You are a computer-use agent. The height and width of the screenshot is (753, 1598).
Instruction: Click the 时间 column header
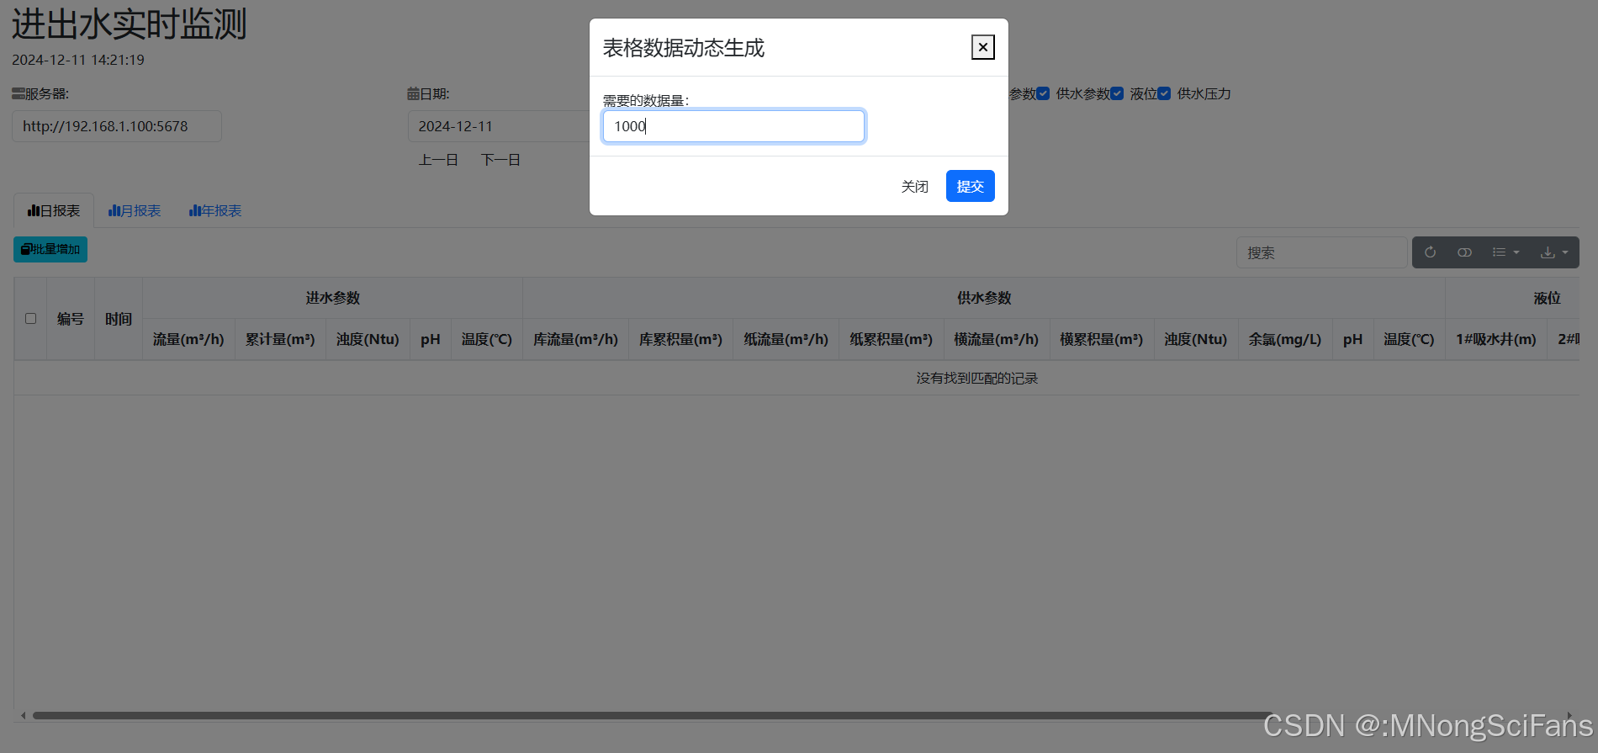point(119,319)
